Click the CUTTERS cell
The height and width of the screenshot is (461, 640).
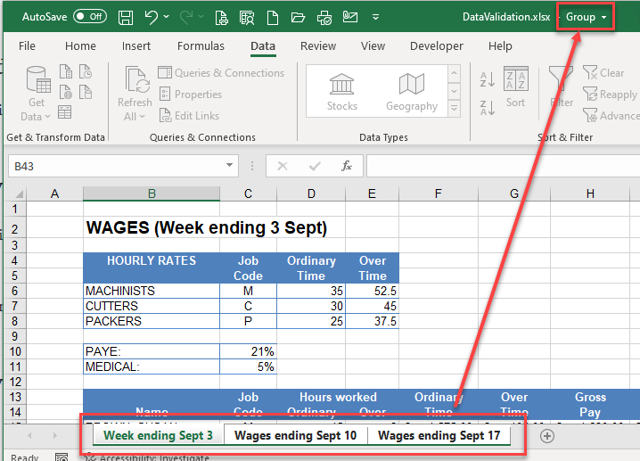[152, 306]
